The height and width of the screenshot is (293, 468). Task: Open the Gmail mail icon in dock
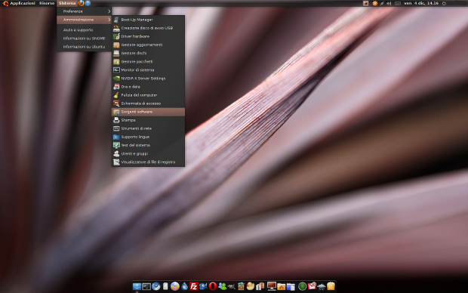click(312, 286)
